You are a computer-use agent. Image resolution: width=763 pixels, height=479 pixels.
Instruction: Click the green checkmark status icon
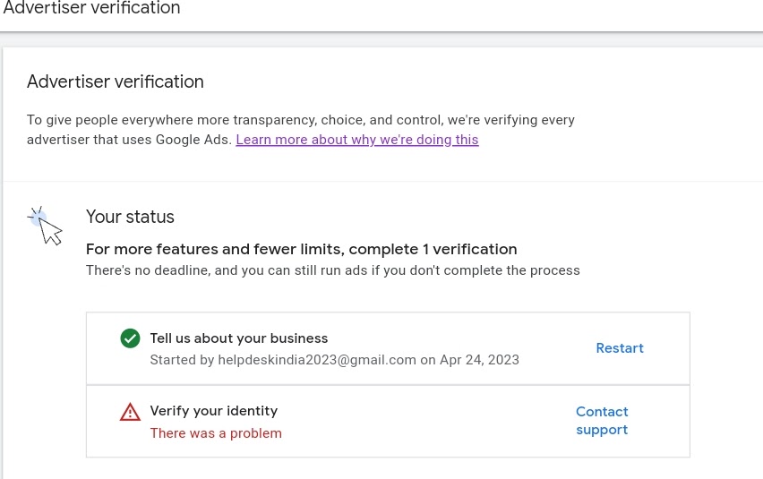coord(130,338)
